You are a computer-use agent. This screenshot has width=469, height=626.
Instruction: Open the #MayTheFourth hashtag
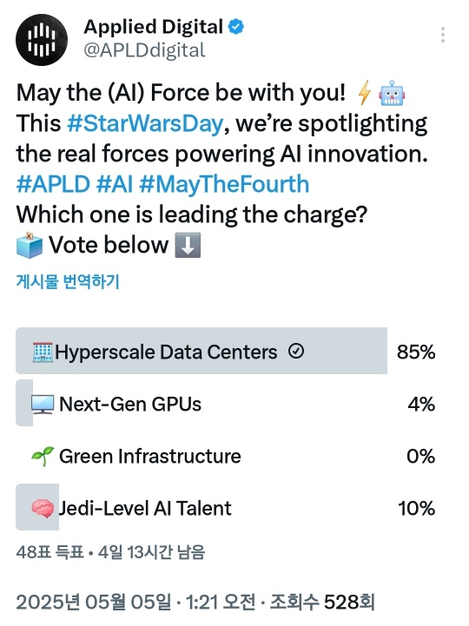pos(225,184)
